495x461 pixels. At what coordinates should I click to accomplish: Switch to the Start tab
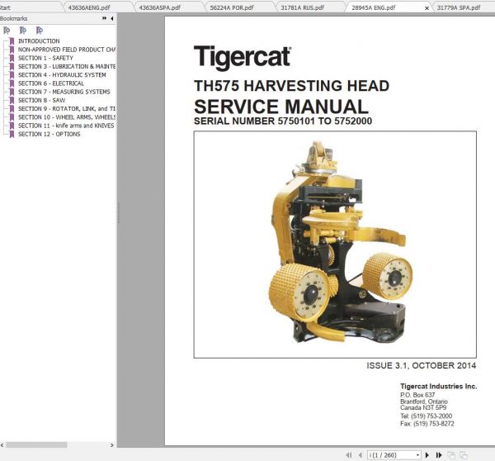click(28, 7)
